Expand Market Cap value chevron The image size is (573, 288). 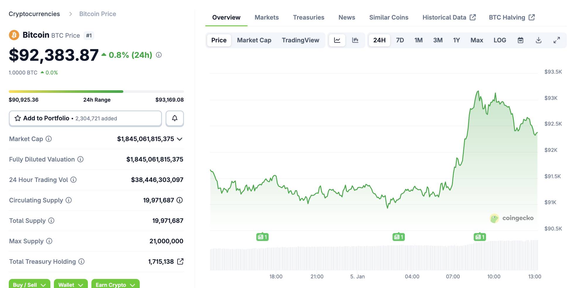[x=180, y=139]
